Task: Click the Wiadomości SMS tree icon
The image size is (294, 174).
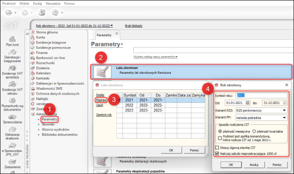Action: pyautogui.click(x=33, y=89)
